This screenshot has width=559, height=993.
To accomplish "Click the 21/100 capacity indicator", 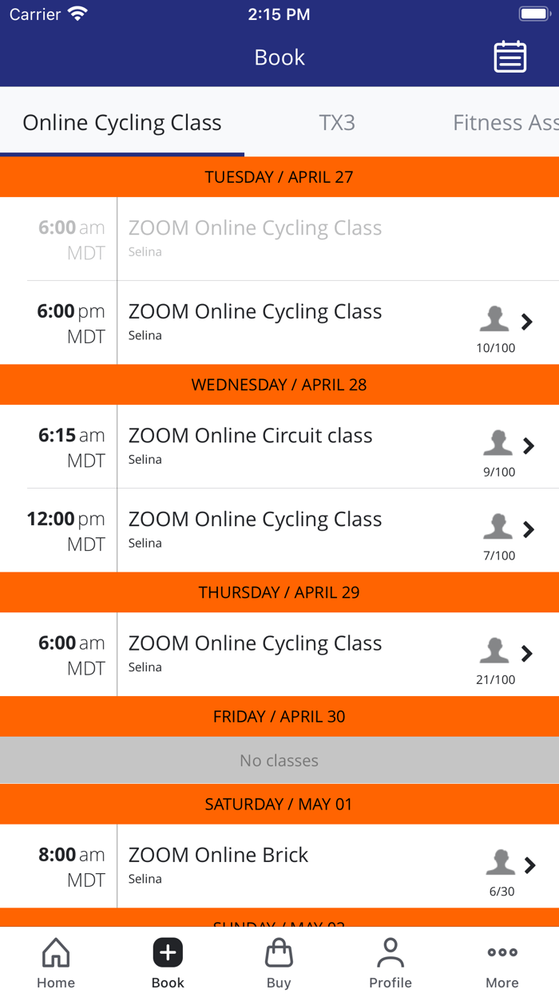I will (495, 679).
